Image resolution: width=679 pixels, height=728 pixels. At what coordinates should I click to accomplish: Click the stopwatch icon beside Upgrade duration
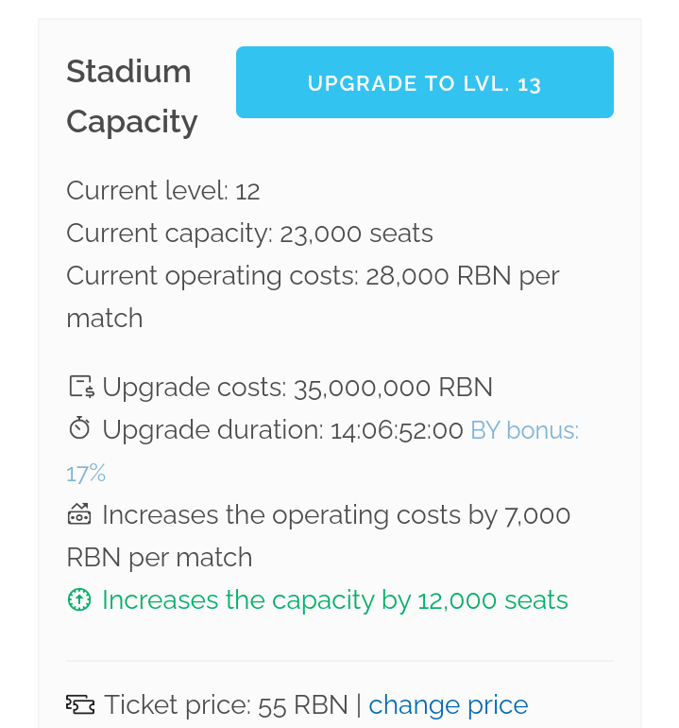pos(79,428)
